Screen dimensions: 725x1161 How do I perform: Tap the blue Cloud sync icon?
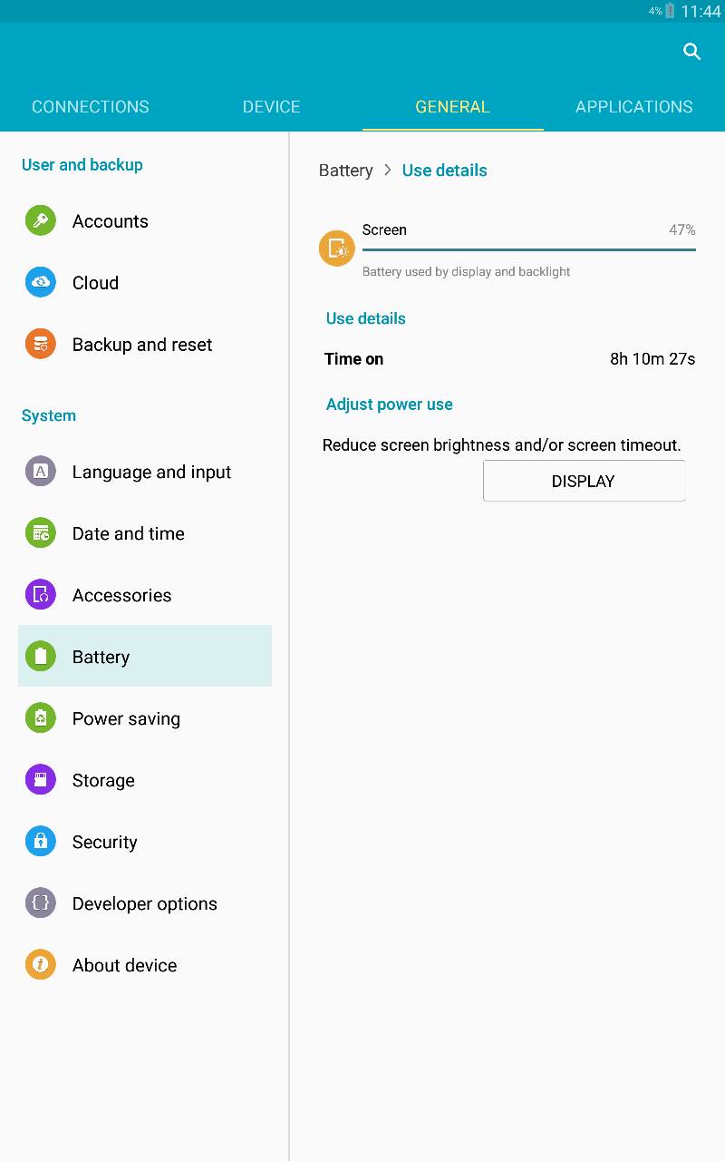(x=40, y=282)
